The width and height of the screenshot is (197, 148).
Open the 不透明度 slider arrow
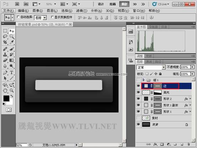[192, 67]
